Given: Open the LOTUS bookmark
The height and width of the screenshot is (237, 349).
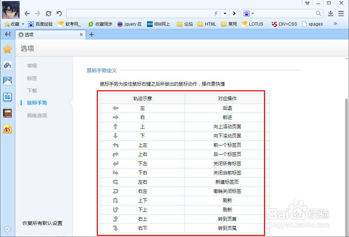Looking at the screenshot, I should pos(252,24).
